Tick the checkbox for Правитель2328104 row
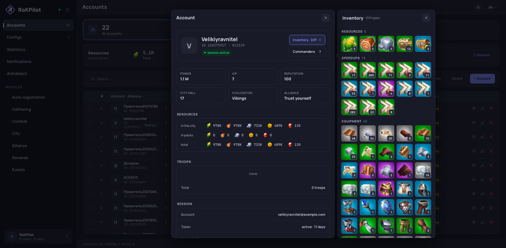 [91, 137]
